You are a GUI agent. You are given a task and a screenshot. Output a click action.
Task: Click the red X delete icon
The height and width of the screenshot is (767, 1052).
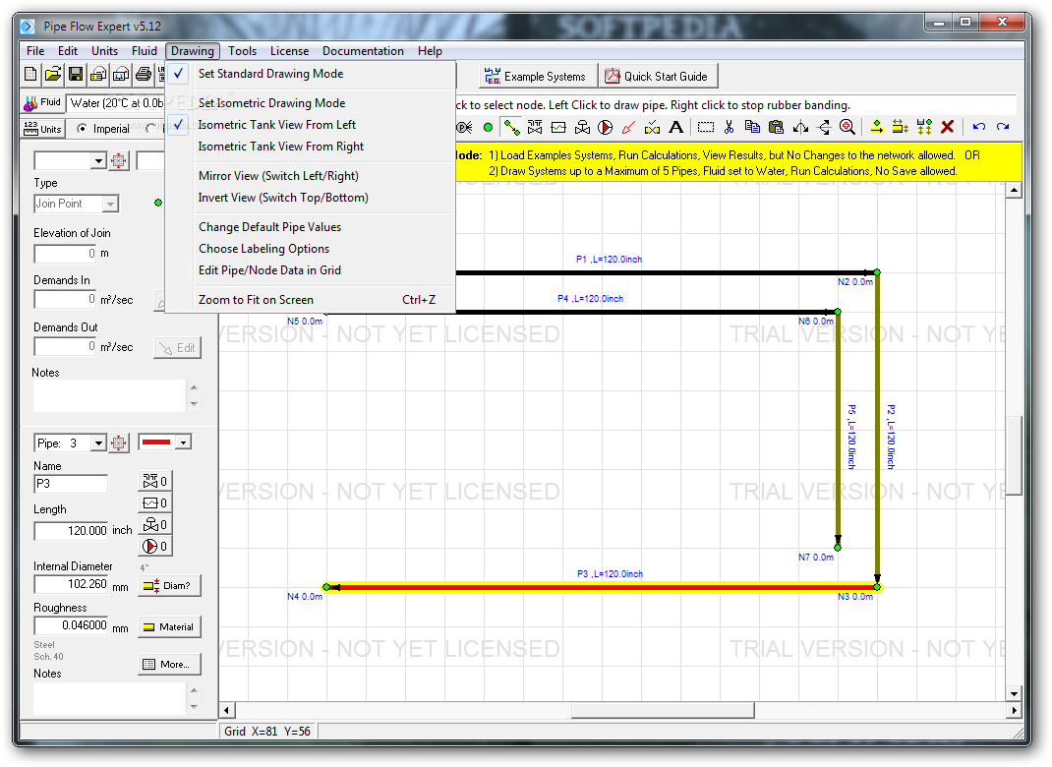point(948,127)
